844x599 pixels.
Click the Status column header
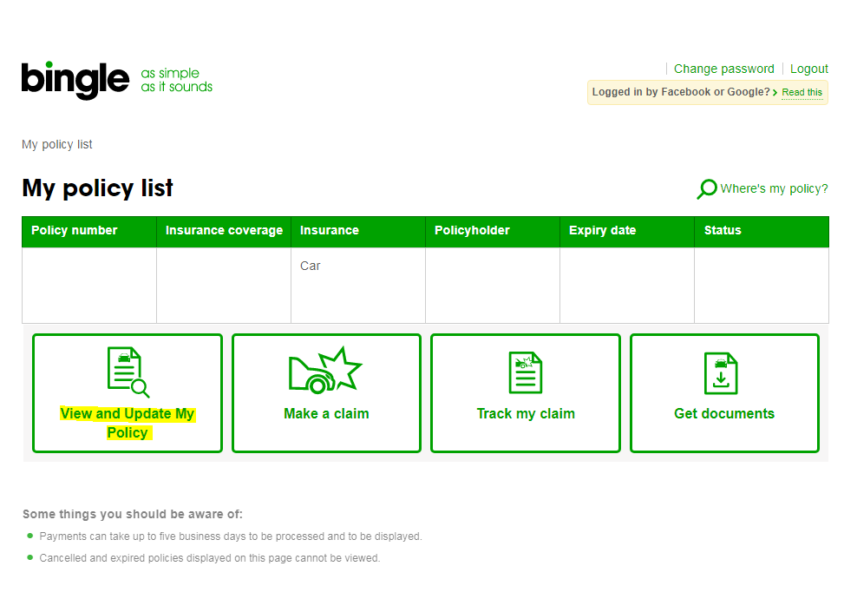pyautogui.click(x=762, y=232)
